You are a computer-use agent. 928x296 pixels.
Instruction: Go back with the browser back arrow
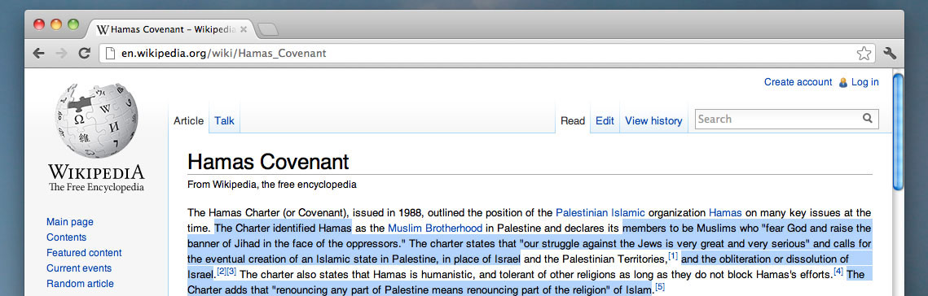(x=38, y=53)
